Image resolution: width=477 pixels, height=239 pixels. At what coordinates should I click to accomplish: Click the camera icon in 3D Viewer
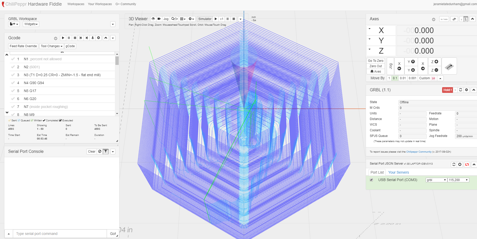click(159, 19)
